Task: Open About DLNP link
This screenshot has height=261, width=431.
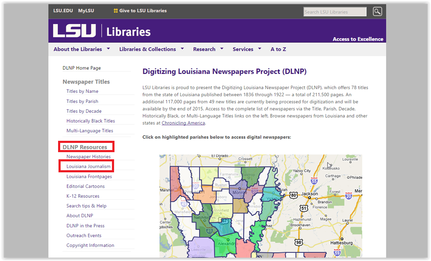Action: coord(80,216)
